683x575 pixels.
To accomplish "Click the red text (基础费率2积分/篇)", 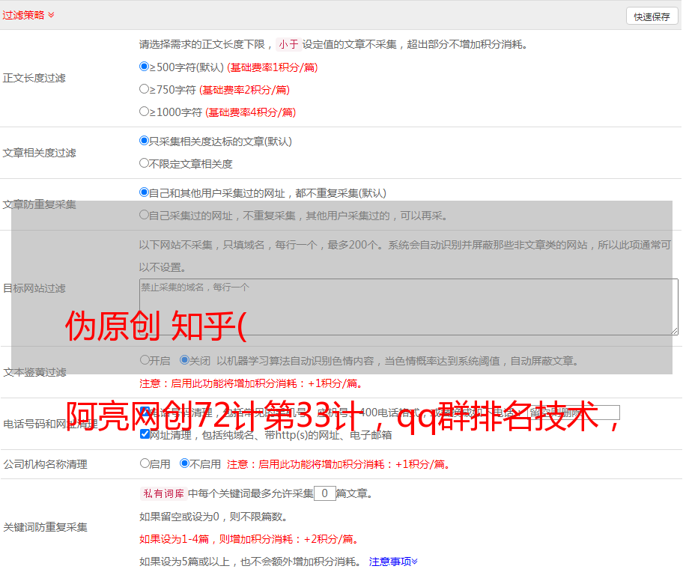I will click(x=244, y=90).
